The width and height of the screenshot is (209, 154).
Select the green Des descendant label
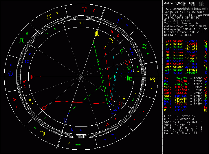pyautogui.click(x=130, y=78)
